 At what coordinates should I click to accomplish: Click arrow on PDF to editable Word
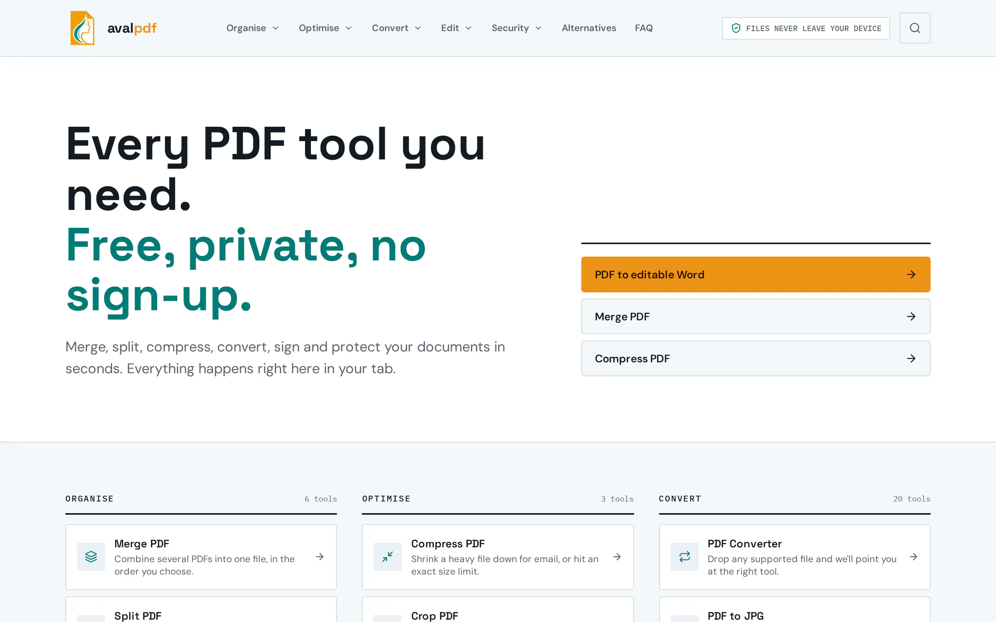tap(911, 274)
